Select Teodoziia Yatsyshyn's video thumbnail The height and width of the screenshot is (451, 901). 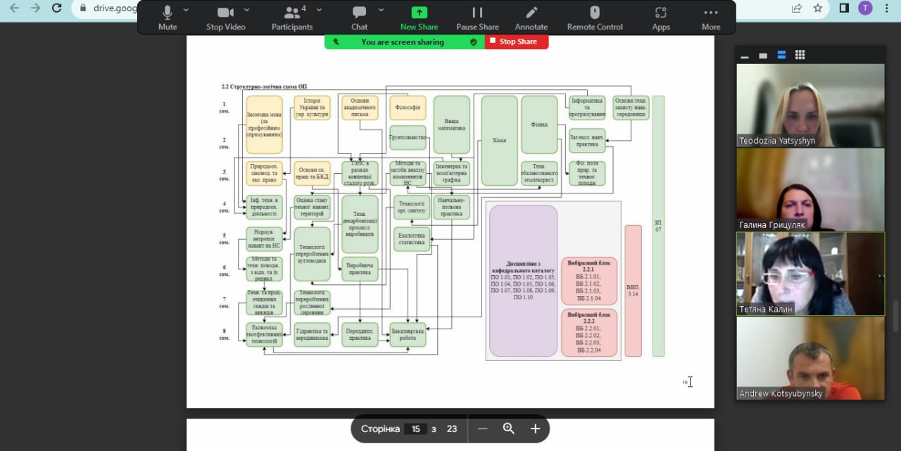[x=810, y=105]
